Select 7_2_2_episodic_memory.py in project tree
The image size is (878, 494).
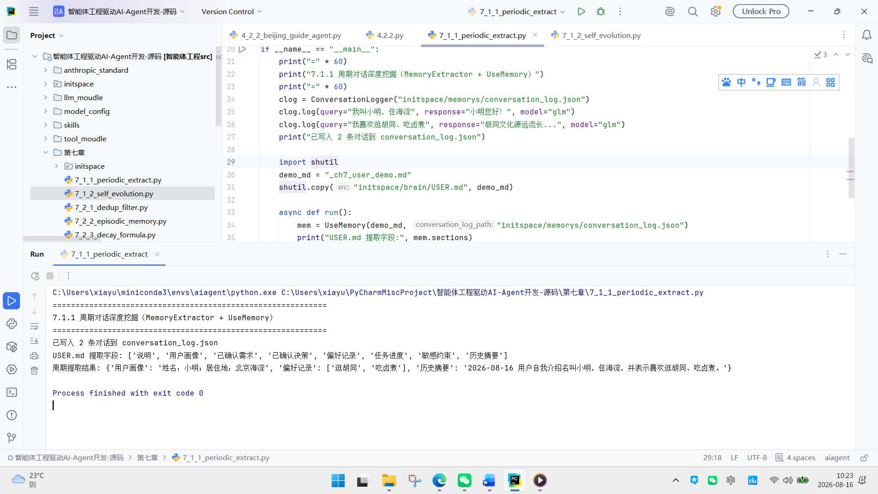[x=121, y=221]
